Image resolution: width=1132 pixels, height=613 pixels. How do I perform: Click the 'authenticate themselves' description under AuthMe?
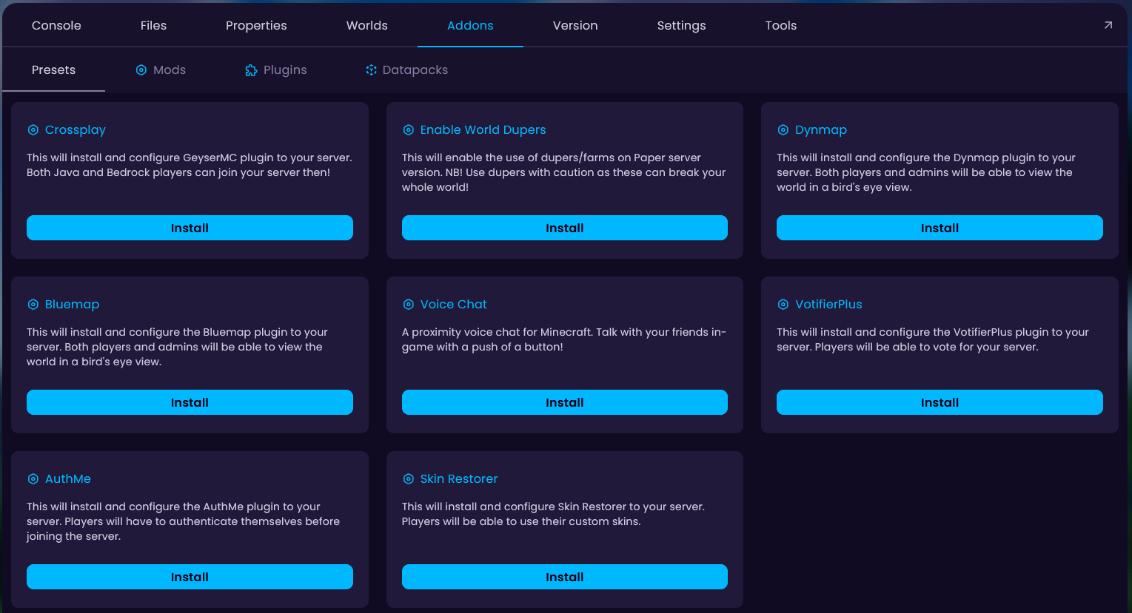(x=184, y=521)
